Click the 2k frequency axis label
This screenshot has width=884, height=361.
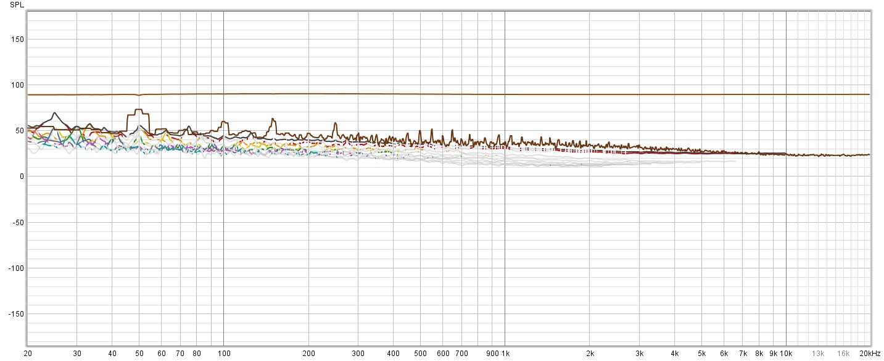[x=590, y=354]
